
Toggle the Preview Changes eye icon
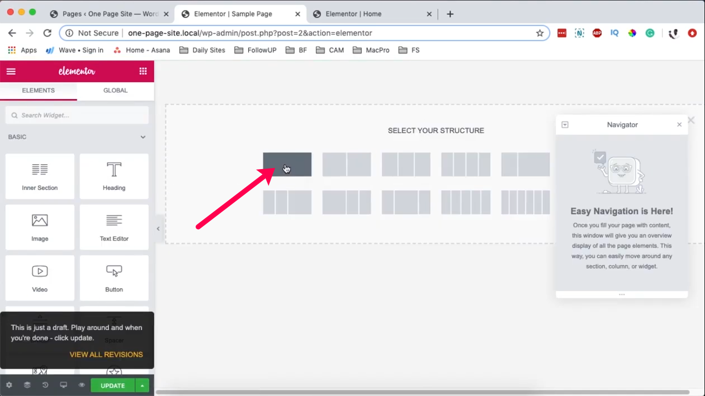[82, 385]
